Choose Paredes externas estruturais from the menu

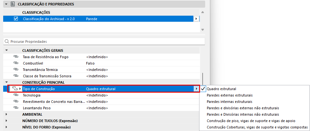click(229, 95)
